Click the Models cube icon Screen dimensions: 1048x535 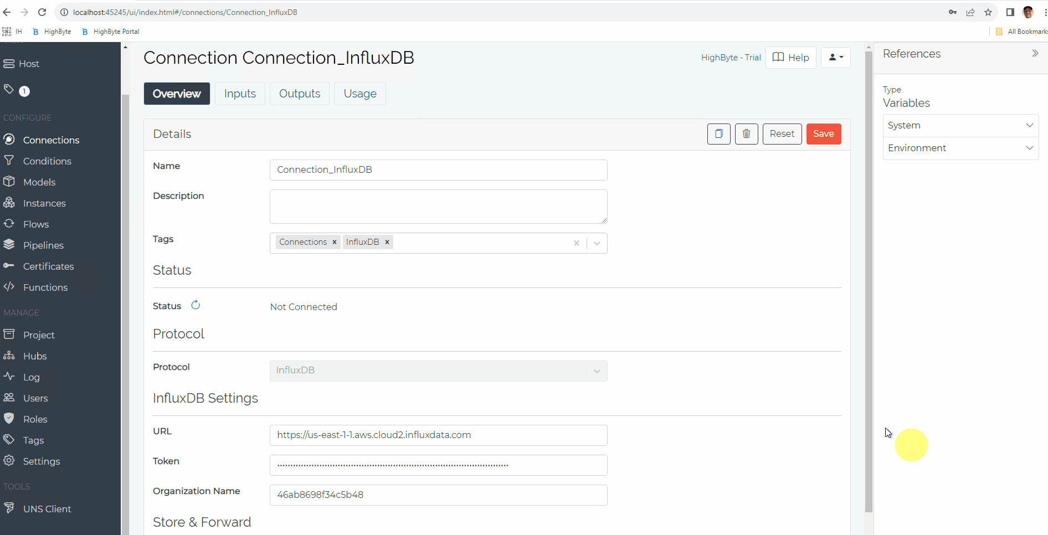(x=9, y=182)
